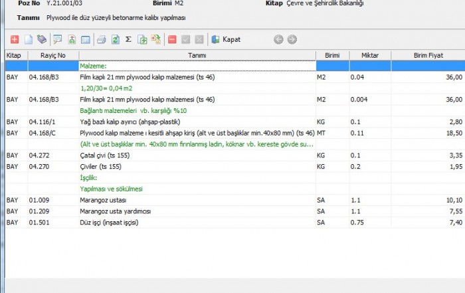Click the green refresh icon
This screenshot has height=293, width=465.
pos(115,39)
